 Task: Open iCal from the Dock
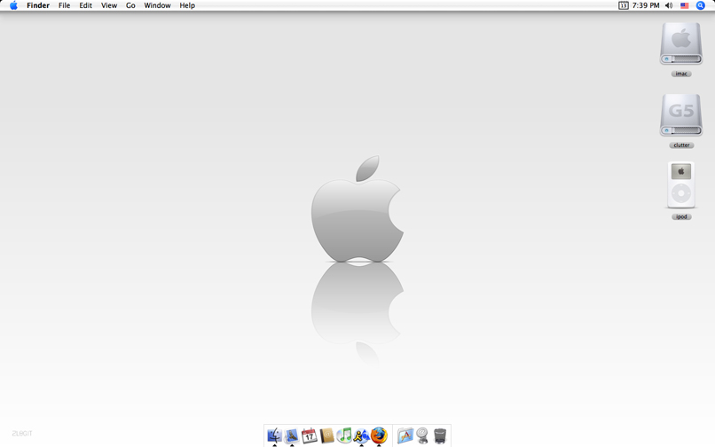point(310,435)
